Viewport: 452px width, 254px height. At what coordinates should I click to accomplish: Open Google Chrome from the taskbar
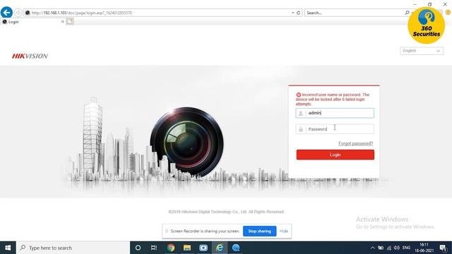tap(171, 248)
